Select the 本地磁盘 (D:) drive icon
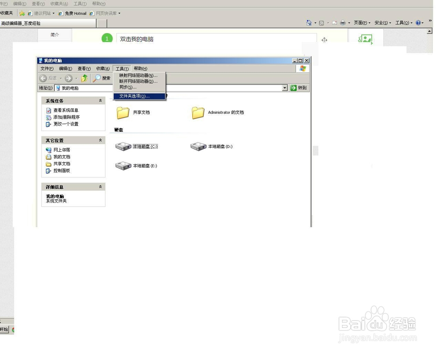The image size is (441, 353). [x=198, y=146]
